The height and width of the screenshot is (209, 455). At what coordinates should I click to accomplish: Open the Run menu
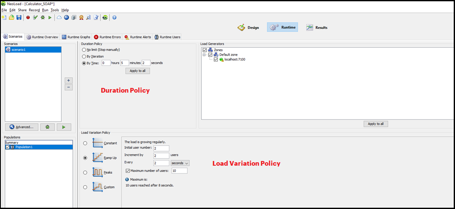pyautogui.click(x=45, y=10)
